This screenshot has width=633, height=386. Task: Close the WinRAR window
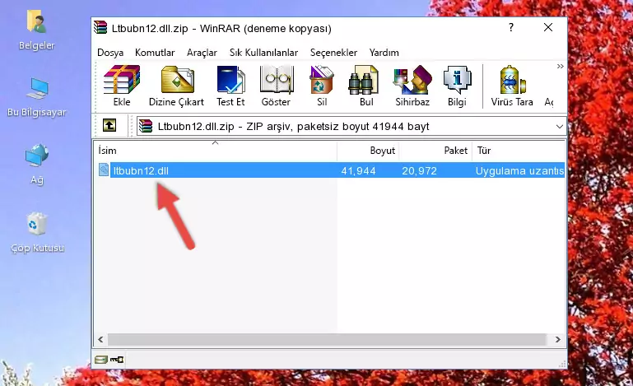tap(548, 27)
